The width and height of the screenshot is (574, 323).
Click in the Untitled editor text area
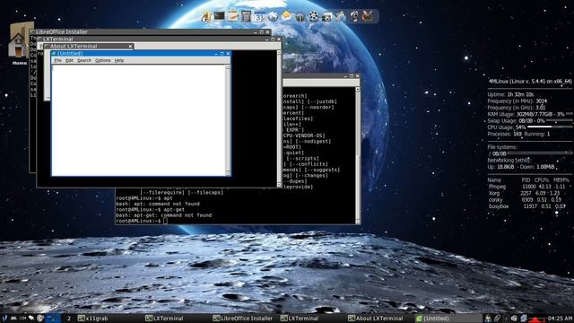[138, 120]
